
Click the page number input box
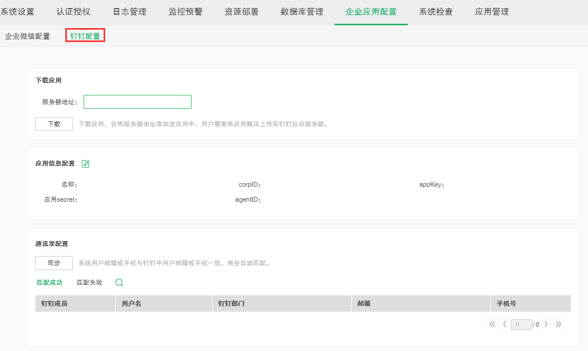[521, 325]
